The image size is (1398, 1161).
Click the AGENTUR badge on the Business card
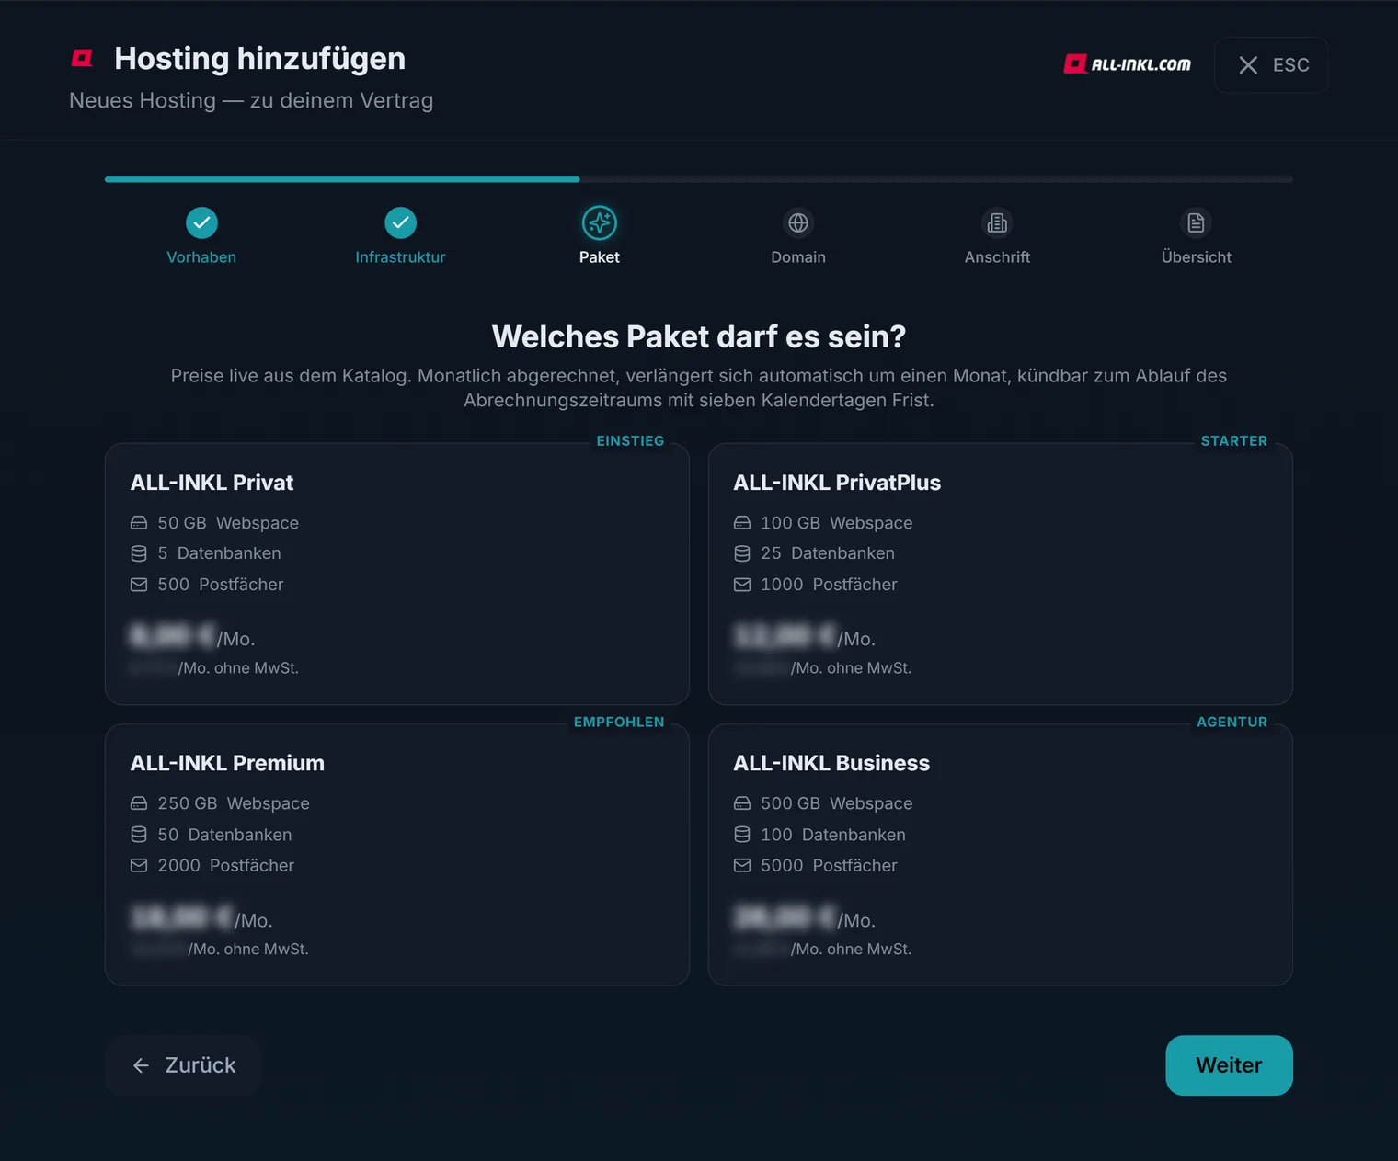(x=1232, y=723)
